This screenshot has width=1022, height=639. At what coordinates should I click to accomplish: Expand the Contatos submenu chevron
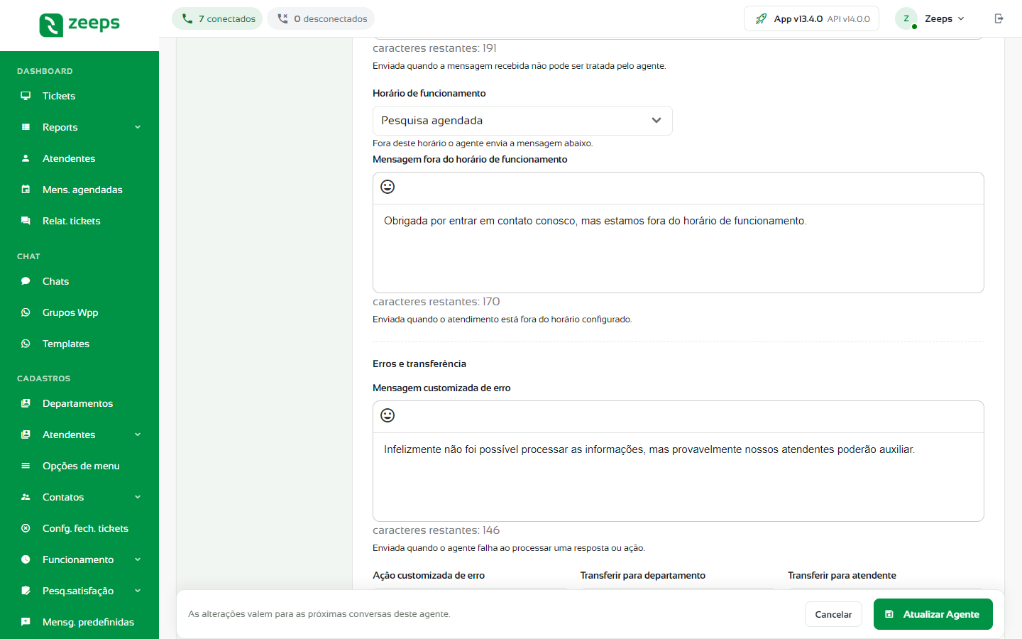(138, 497)
